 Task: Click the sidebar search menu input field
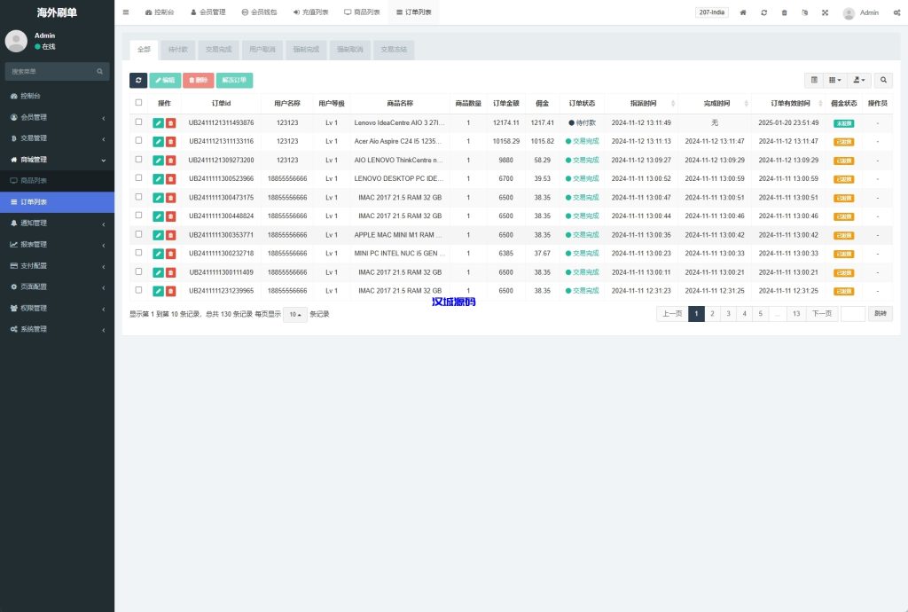(53, 71)
